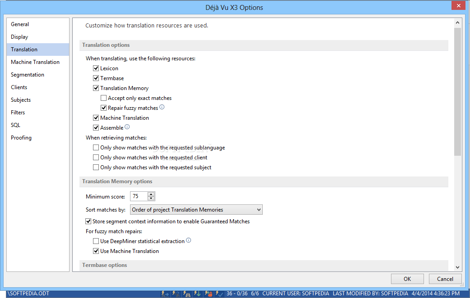The image size is (470, 298).
Task: Click the auto-insert lightning icon with down arrow
Action: (x=198, y=293)
